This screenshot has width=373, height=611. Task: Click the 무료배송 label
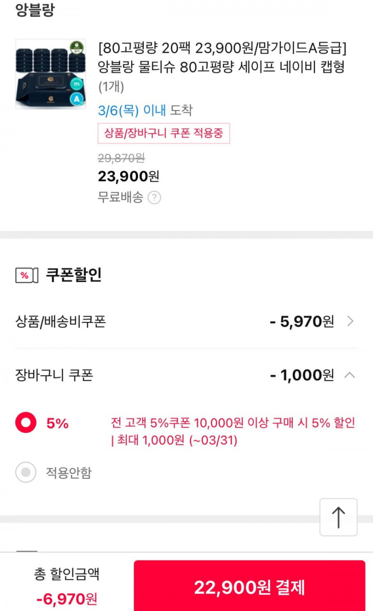point(120,198)
